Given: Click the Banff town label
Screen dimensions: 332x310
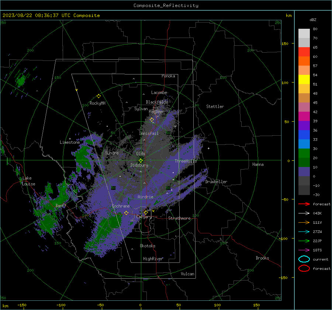Looking at the screenshot, I should [61, 206].
